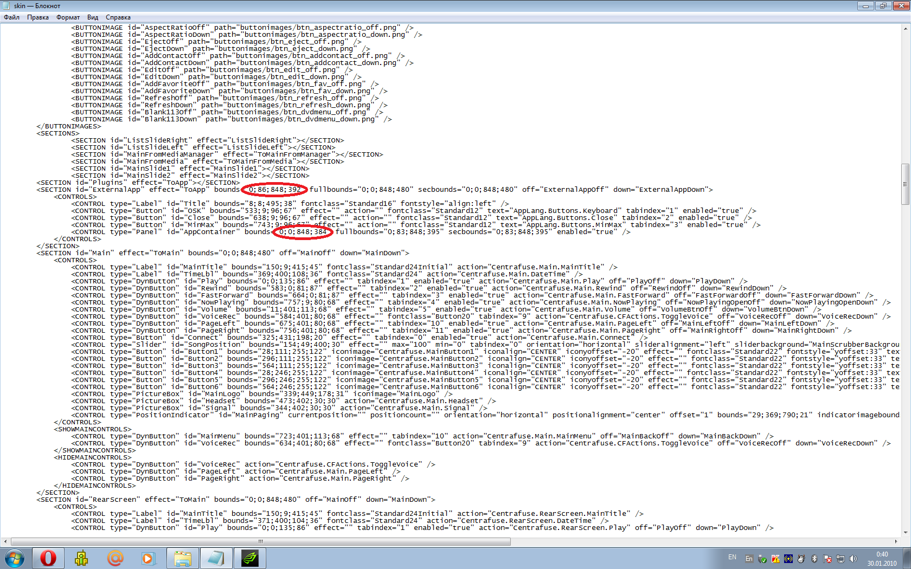The width and height of the screenshot is (911, 569).
Task: Open the orange @ mail agent icon
Action: point(115,558)
